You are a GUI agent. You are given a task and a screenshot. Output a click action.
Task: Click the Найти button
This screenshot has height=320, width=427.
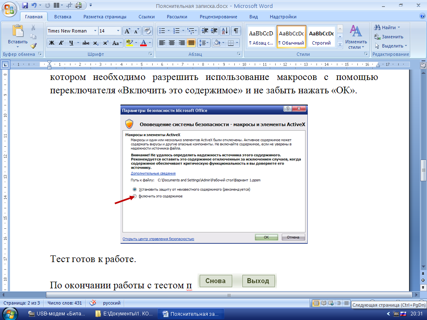point(387,27)
